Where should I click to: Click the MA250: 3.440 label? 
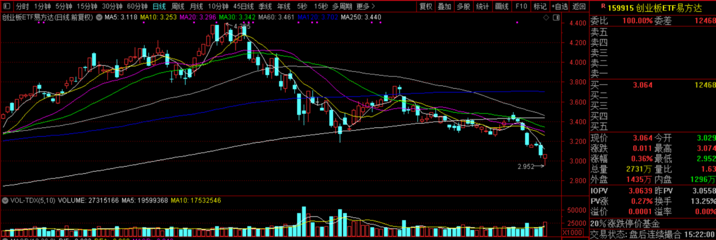(360, 17)
